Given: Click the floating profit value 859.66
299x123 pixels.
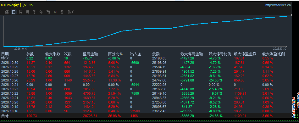Looking at the screenshot, I should click(x=239, y=80).
